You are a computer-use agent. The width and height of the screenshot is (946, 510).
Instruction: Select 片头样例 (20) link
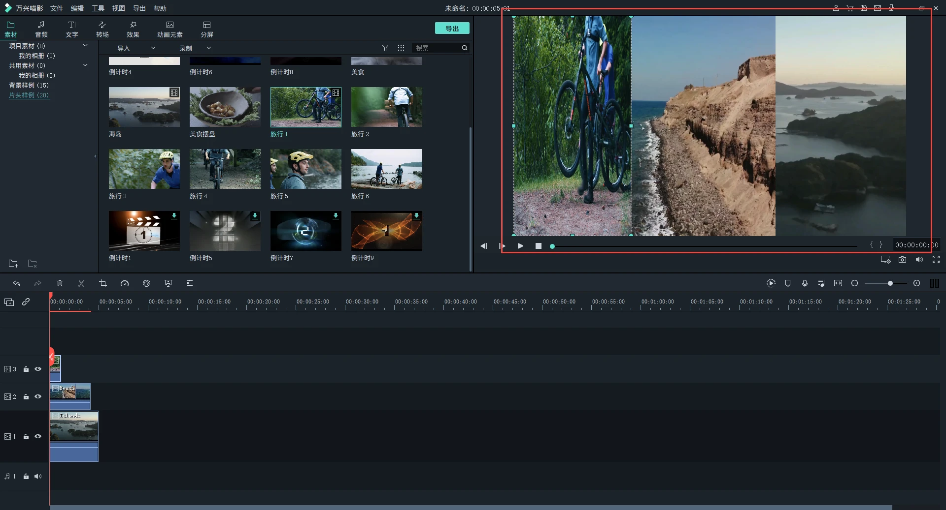coord(29,95)
